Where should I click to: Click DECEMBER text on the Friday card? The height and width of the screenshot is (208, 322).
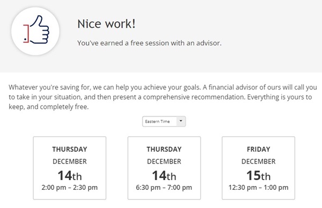(x=258, y=161)
